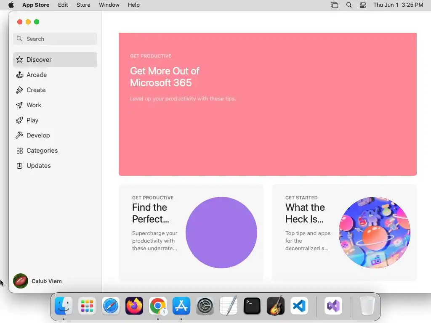This screenshot has height=323, width=431.
Task: Click the GET STARTED label
Action: (x=301, y=198)
